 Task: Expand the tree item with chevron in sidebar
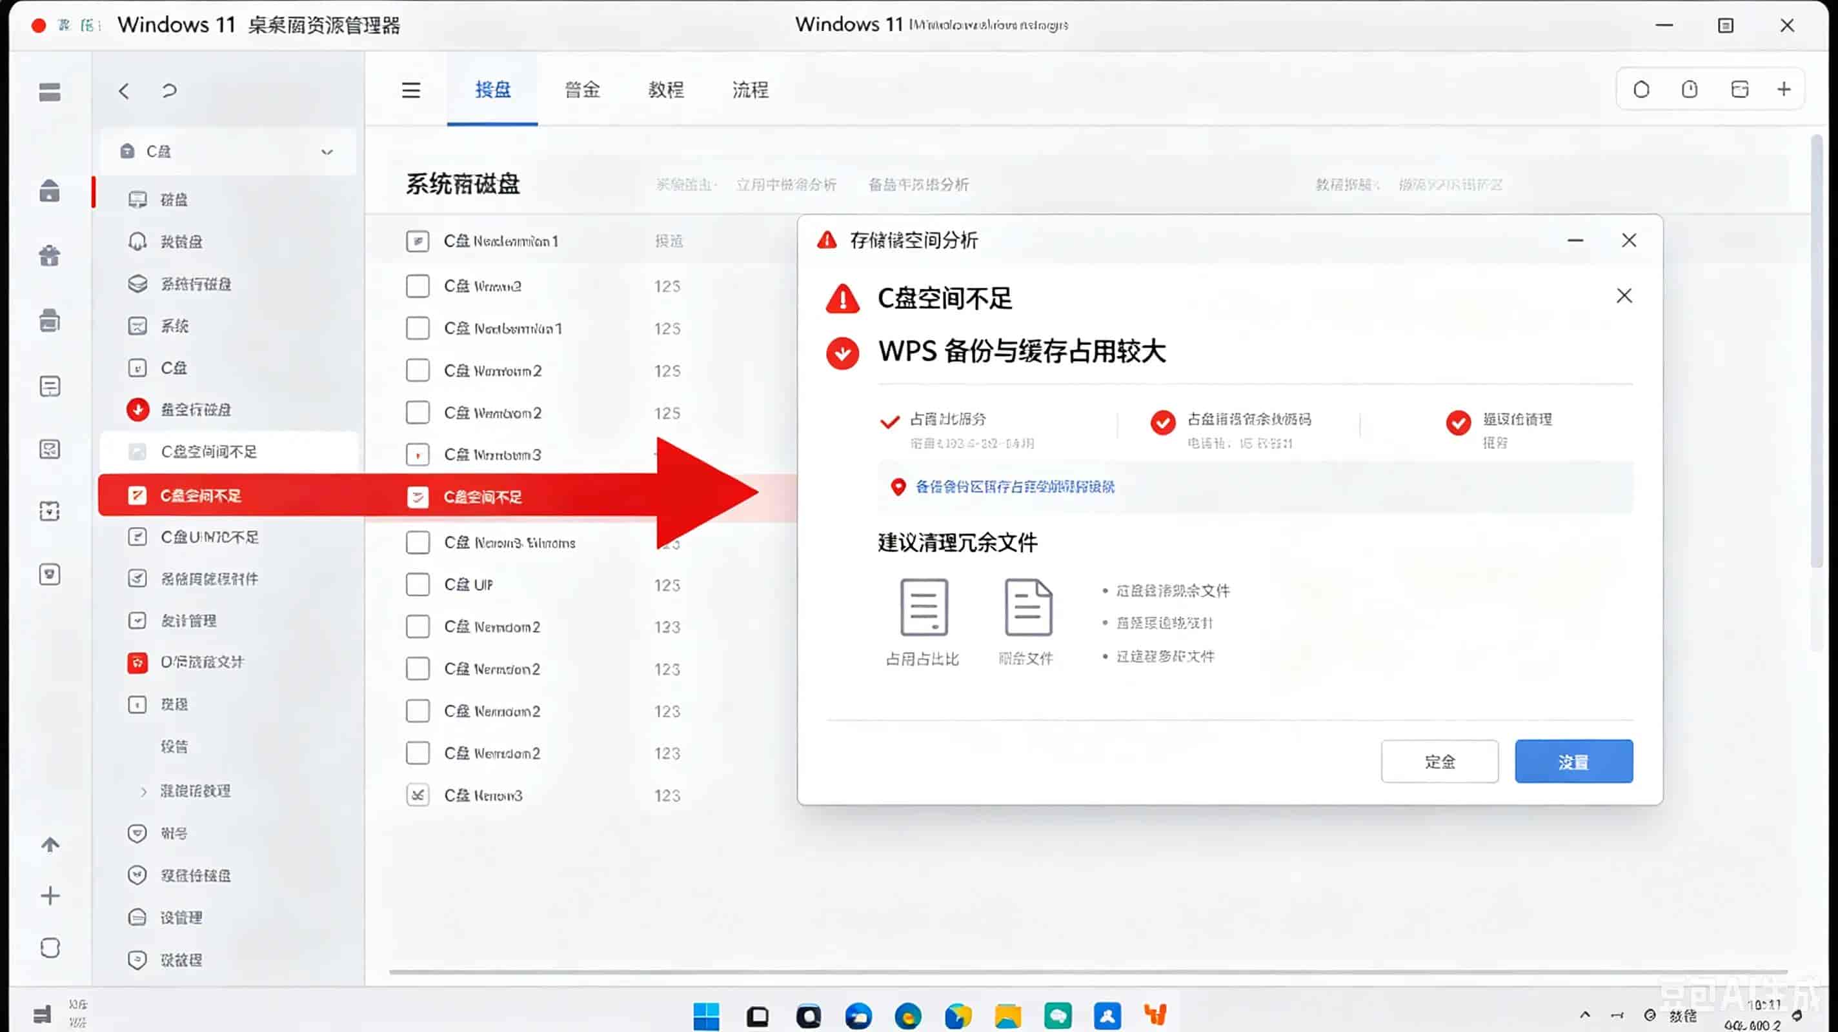coord(143,791)
